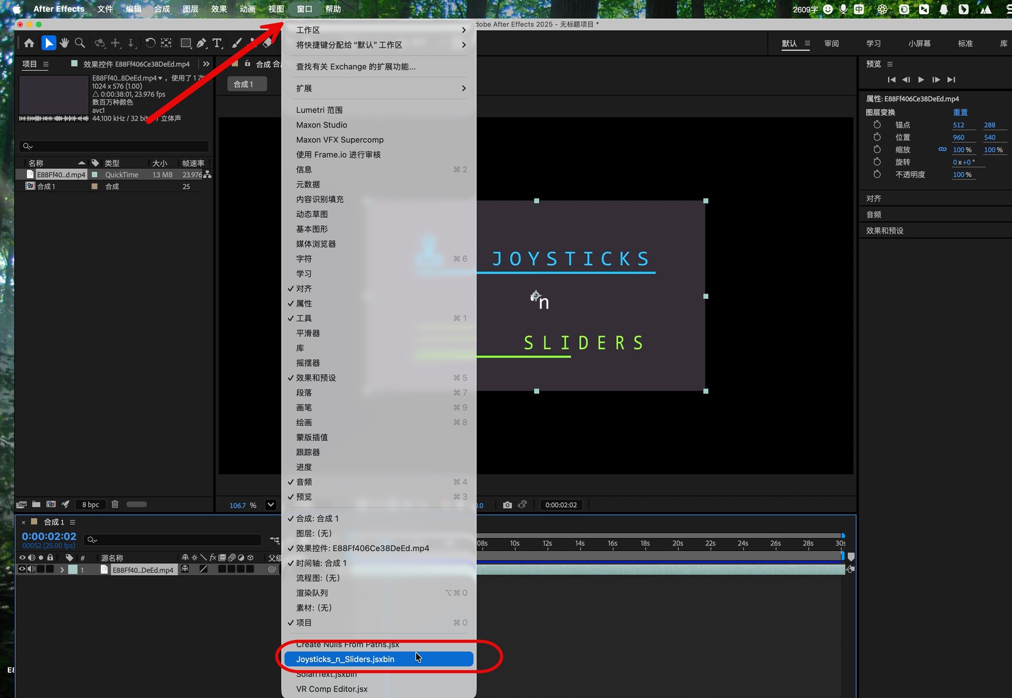Select the Zoom magnifier tool
The width and height of the screenshot is (1012, 698).
click(80, 43)
